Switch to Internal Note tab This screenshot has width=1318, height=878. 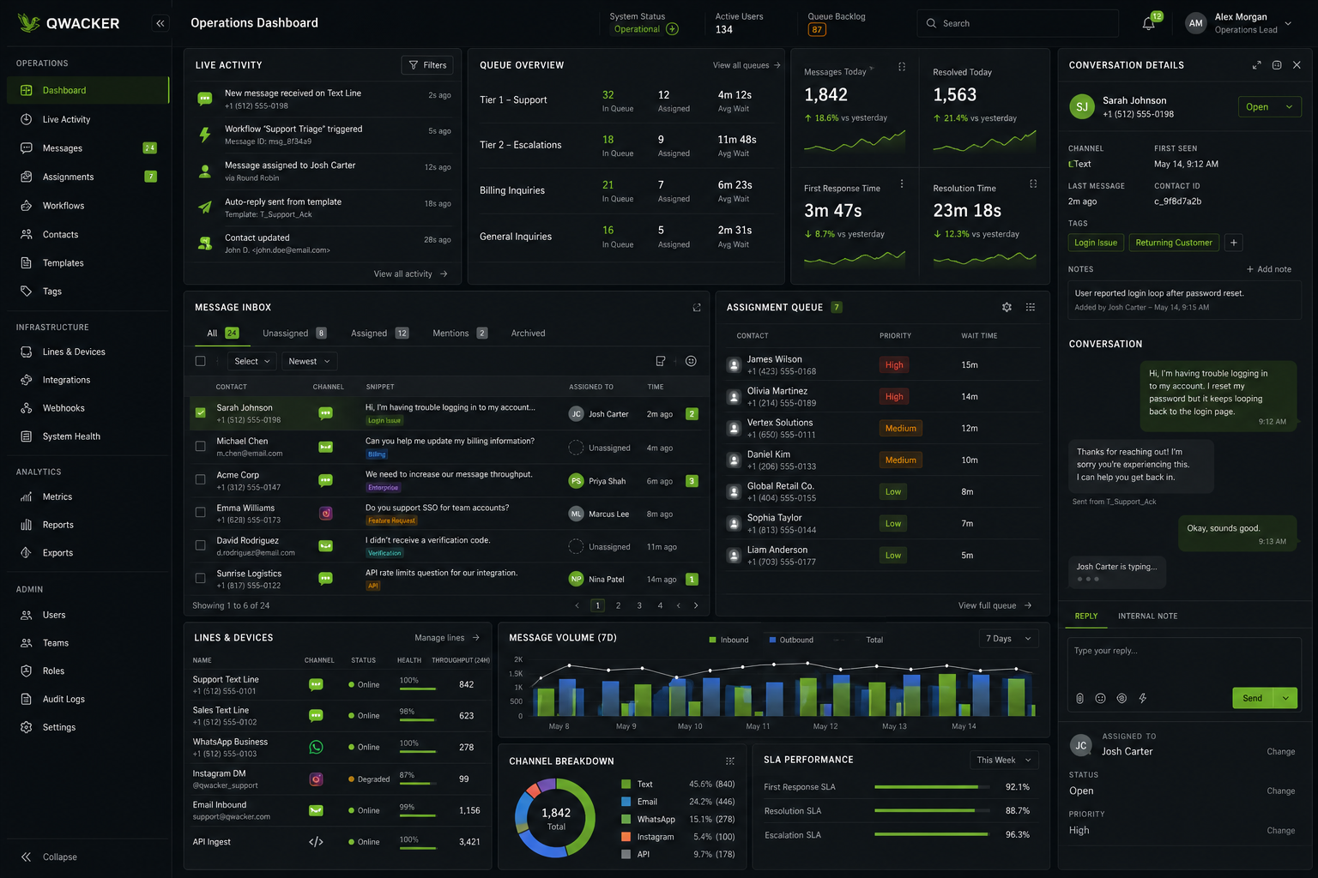[x=1147, y=616]
